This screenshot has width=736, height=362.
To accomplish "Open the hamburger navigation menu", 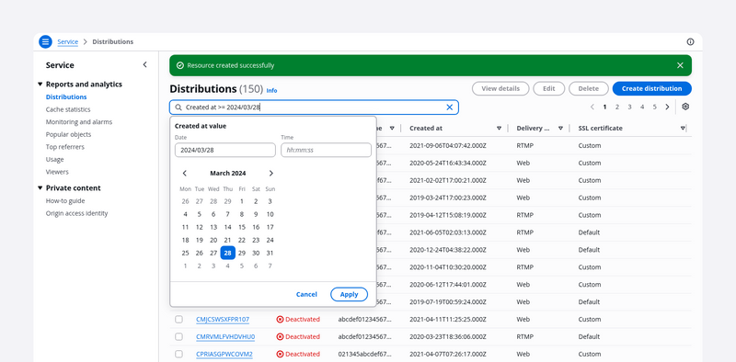I will pos(45,41).
